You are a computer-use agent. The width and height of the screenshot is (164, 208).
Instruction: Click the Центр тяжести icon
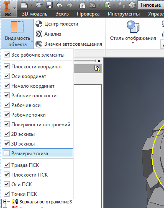39,24
